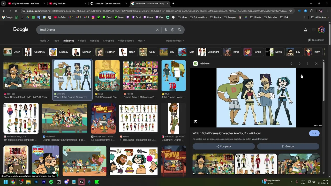Click the Compartir share button
The height and width of the screenshot is (186, 331).
[224, 146]
